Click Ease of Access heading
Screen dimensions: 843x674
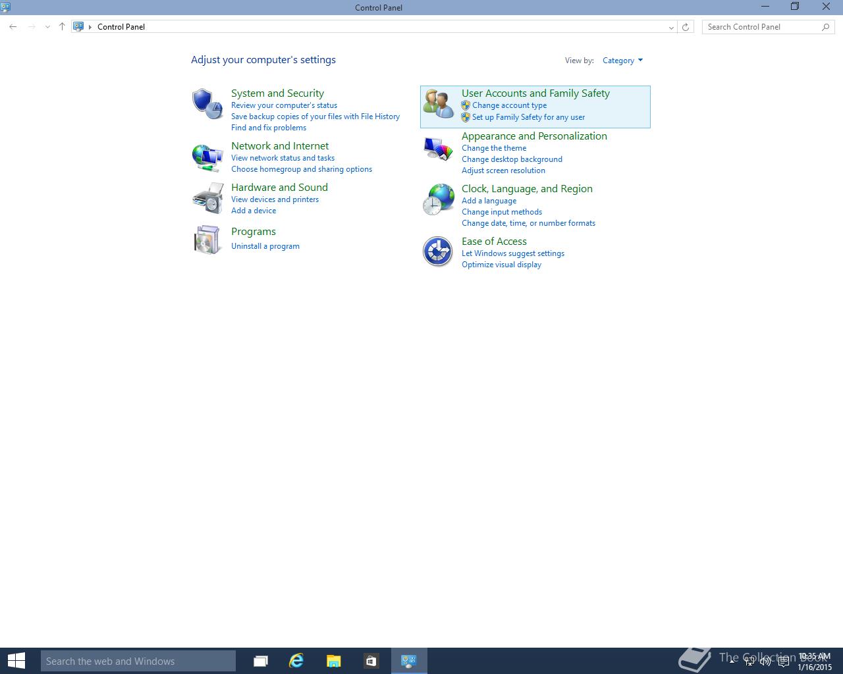[494, 242]
